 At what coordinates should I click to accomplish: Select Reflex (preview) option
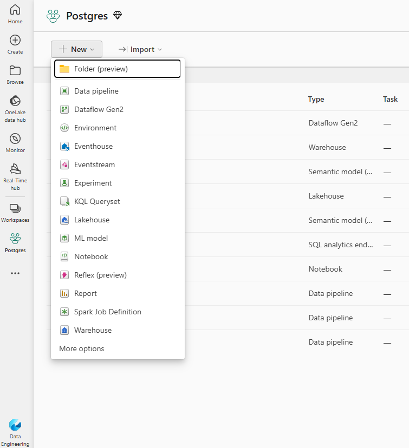117,275
